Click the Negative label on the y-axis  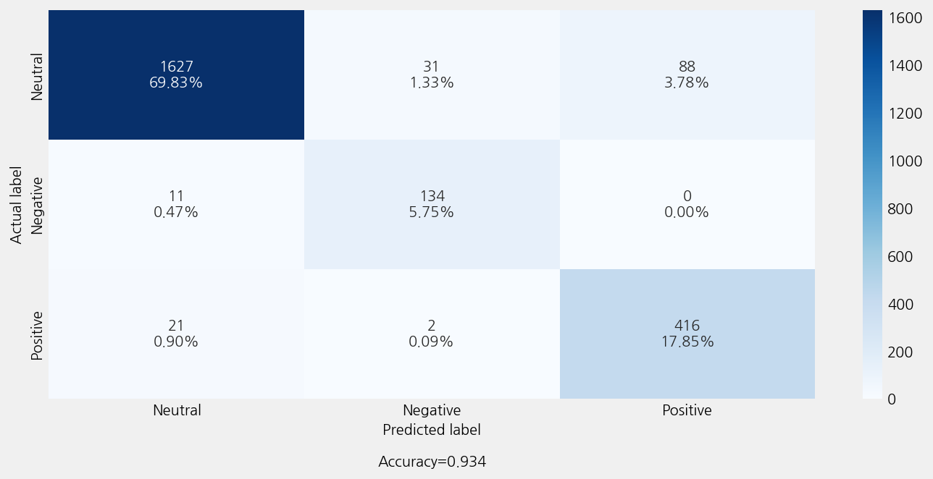point(38,205)
